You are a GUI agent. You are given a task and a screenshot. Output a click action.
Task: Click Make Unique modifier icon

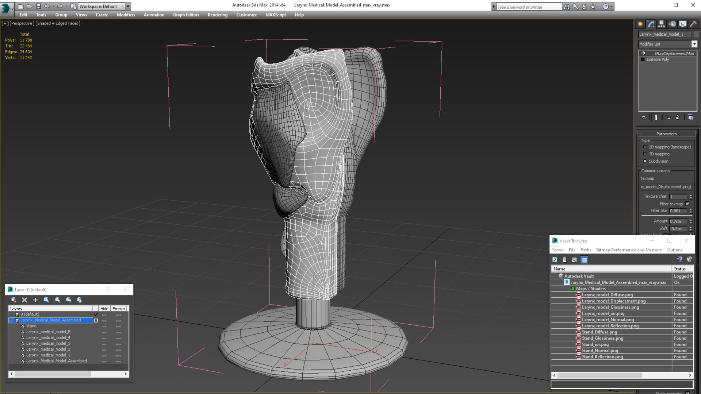point(669,117)
